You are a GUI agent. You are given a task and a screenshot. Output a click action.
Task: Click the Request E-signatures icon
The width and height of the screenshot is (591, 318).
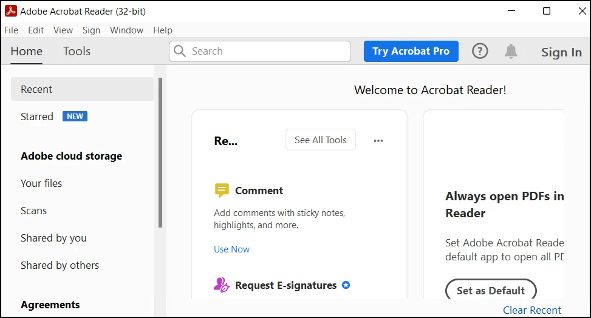222,285
